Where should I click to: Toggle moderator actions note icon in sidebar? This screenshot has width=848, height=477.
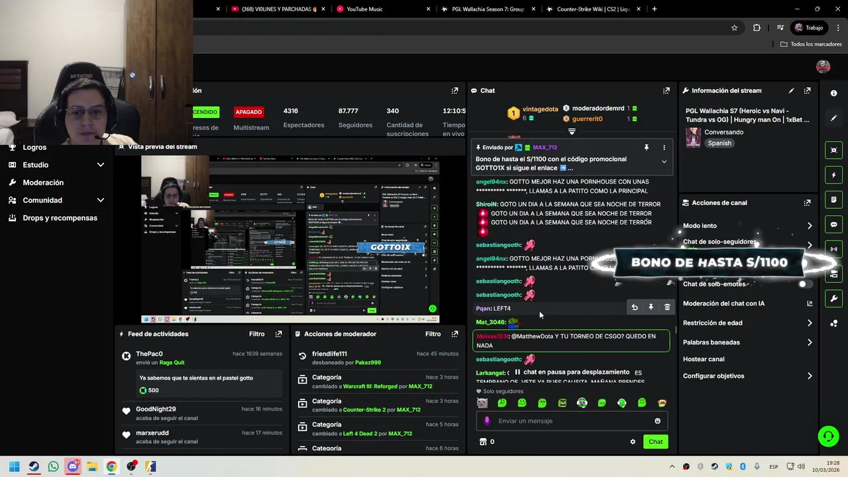tap(833, 199)
